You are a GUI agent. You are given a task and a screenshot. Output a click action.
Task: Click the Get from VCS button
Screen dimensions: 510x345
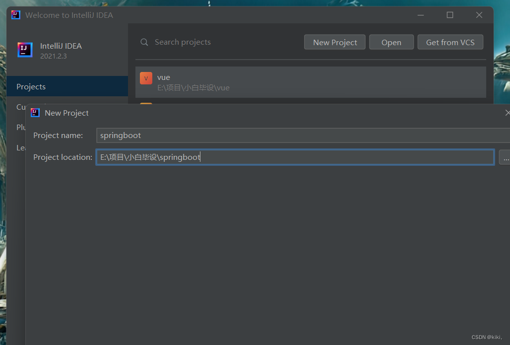click(450, 42)
